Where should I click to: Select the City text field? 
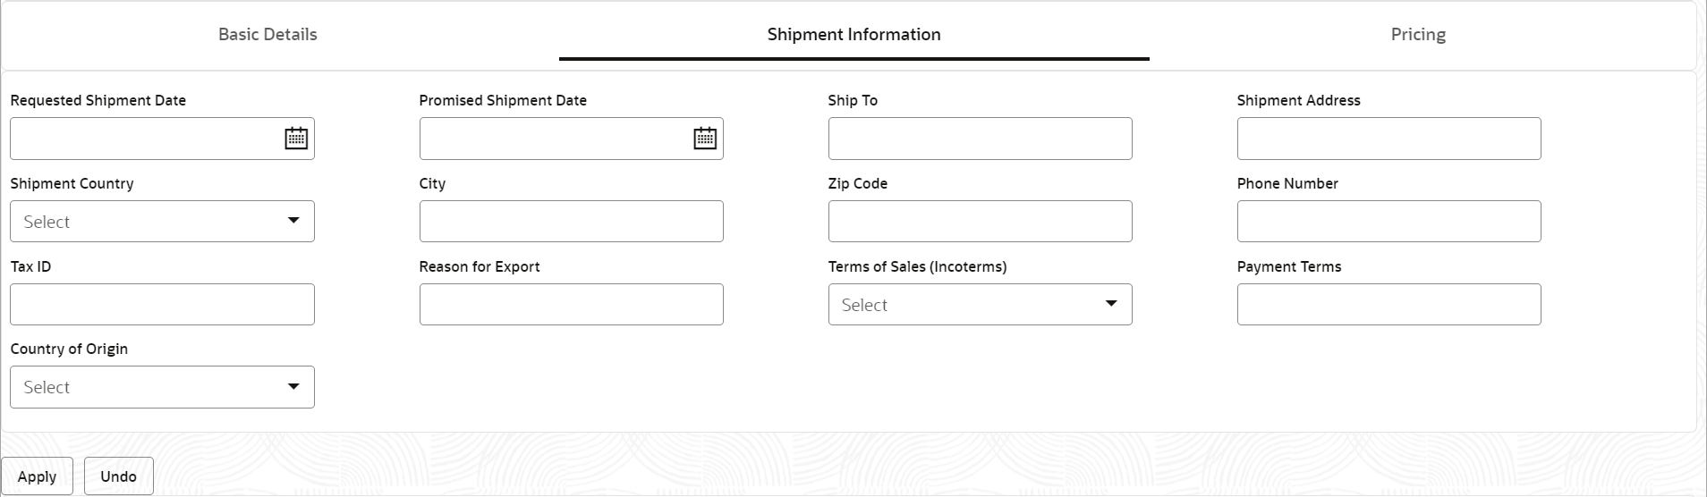[571, 222]
